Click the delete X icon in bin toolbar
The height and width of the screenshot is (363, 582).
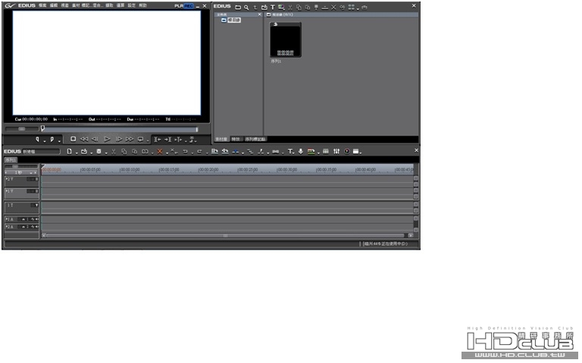pos(333,8)
